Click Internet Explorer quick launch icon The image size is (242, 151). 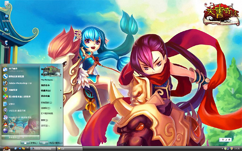(16, 148)
